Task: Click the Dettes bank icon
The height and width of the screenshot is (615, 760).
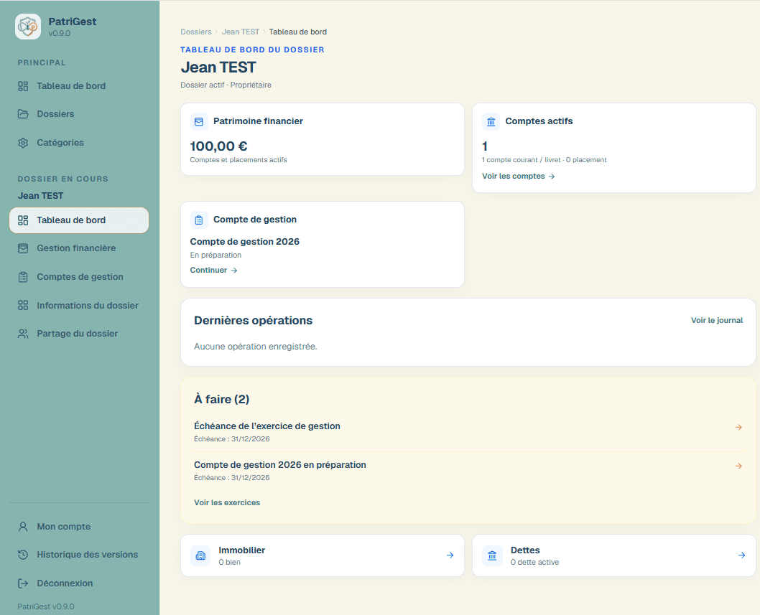Action: [492, 555]
